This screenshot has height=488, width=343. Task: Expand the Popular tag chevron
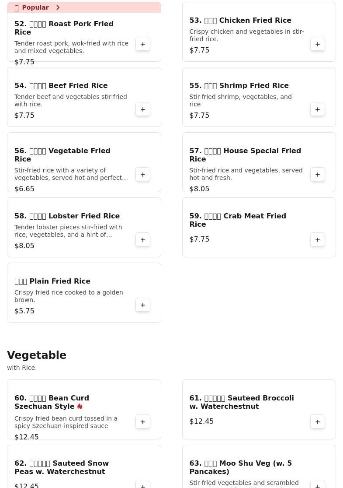[x=58, y=7]
